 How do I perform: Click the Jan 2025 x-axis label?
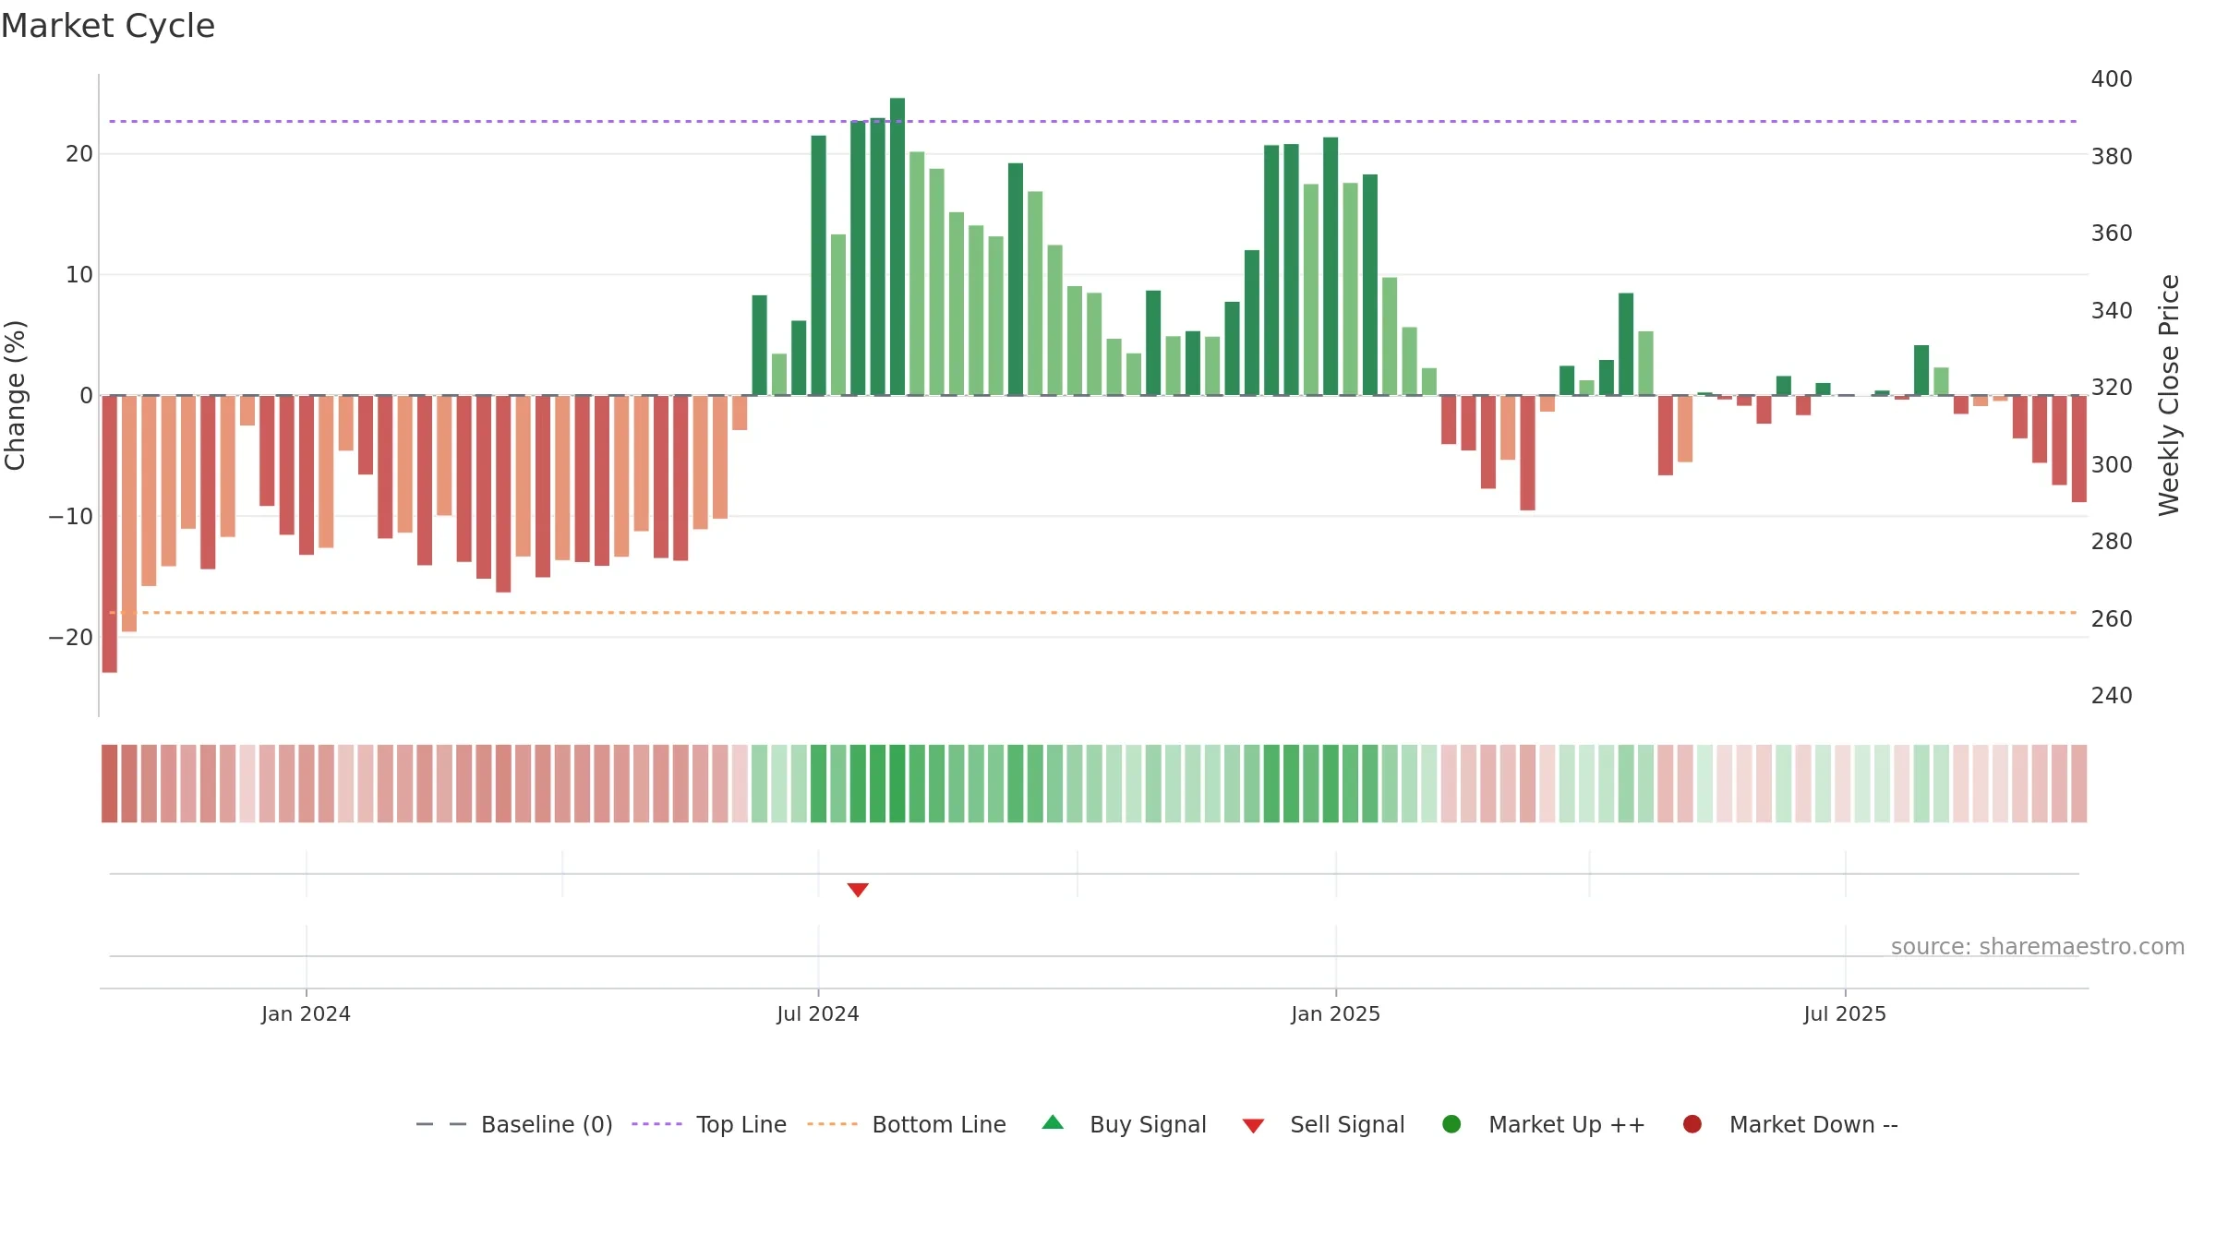coord(1335,1013)
